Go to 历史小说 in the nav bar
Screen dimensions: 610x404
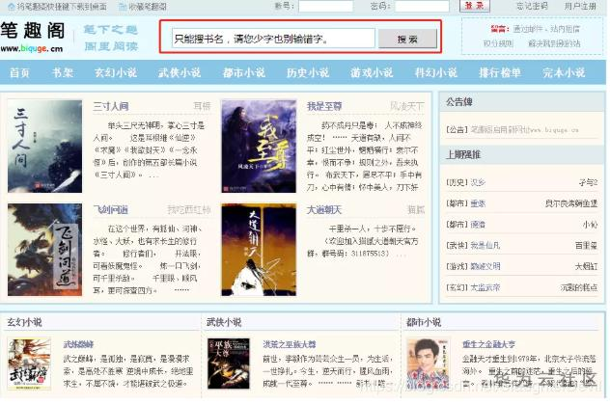click(x=308, y=72)
